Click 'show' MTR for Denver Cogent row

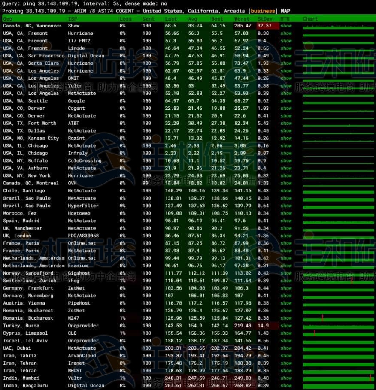(286, 108)
